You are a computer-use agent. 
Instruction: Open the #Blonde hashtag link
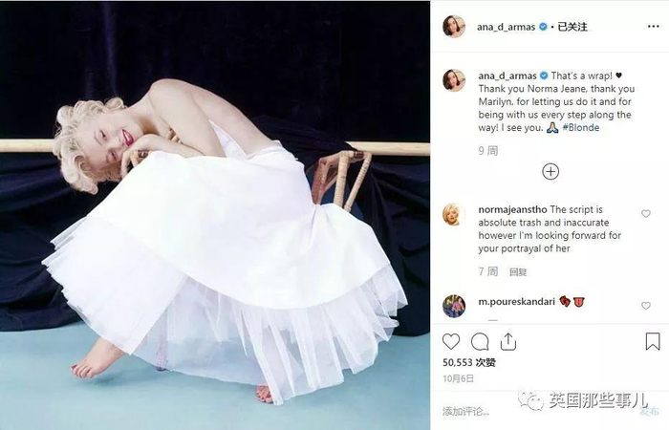point(581,127)
